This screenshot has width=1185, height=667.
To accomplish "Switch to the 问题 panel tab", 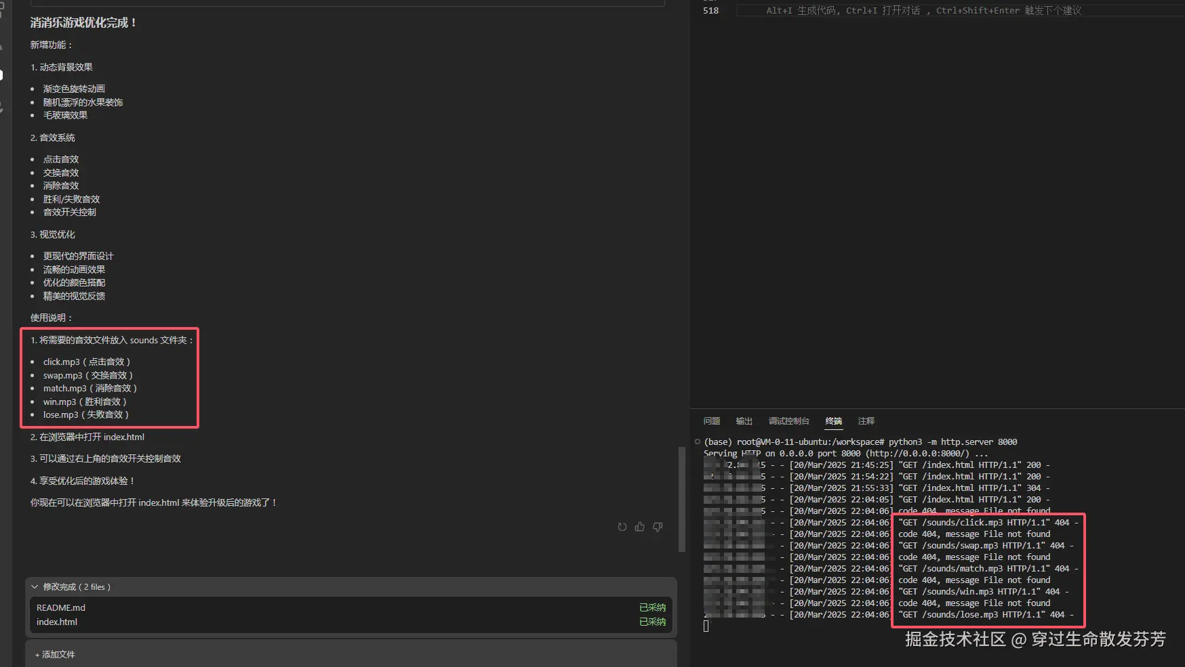I will (x=712, y=421).
